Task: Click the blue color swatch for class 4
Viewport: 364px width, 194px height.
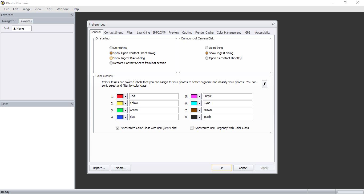Action: click(x=120, y=117)
